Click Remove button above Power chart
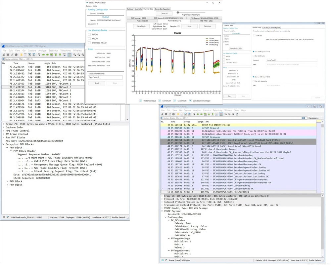The height and width of the screenshot is (265, 331). tap(208, 26)
